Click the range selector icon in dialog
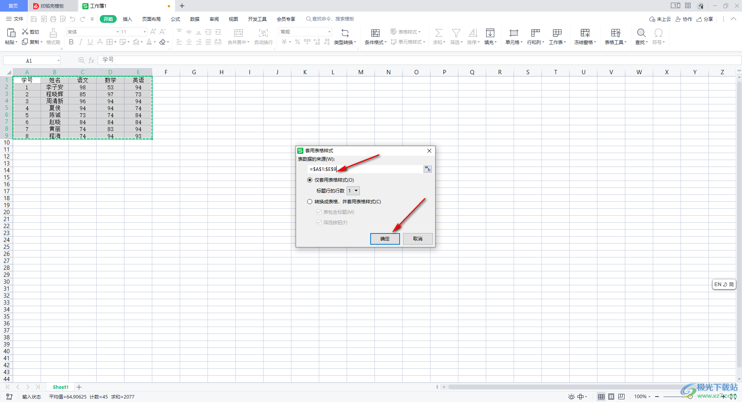Screen dimensions: 742x402 coord(427,169)
